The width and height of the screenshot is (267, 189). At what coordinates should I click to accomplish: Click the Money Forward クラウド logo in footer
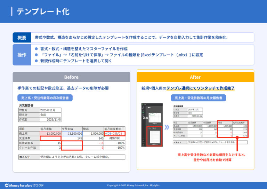pyautogui.click(x=24, y=186)
